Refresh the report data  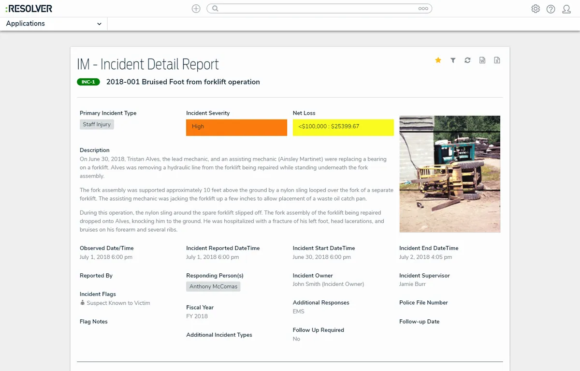click(x=467, y=60)
